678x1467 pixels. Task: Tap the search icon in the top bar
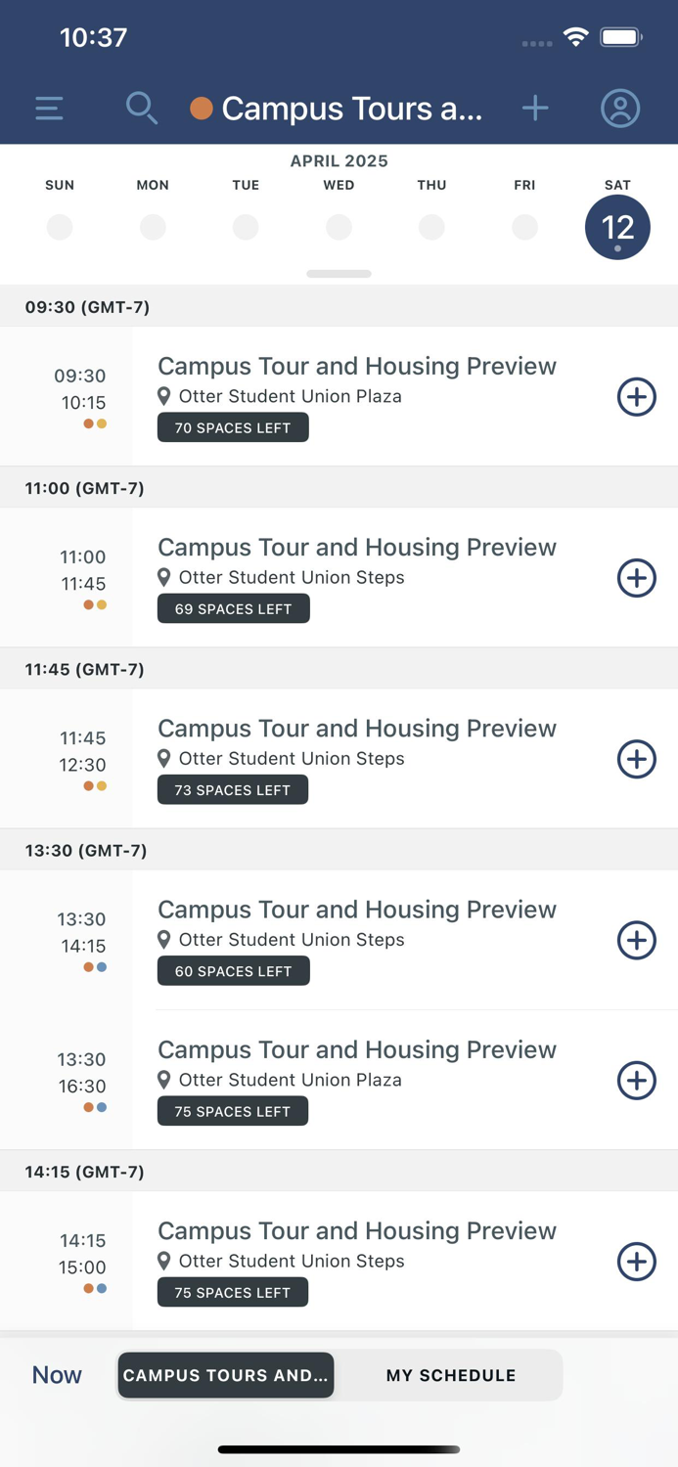141,109
